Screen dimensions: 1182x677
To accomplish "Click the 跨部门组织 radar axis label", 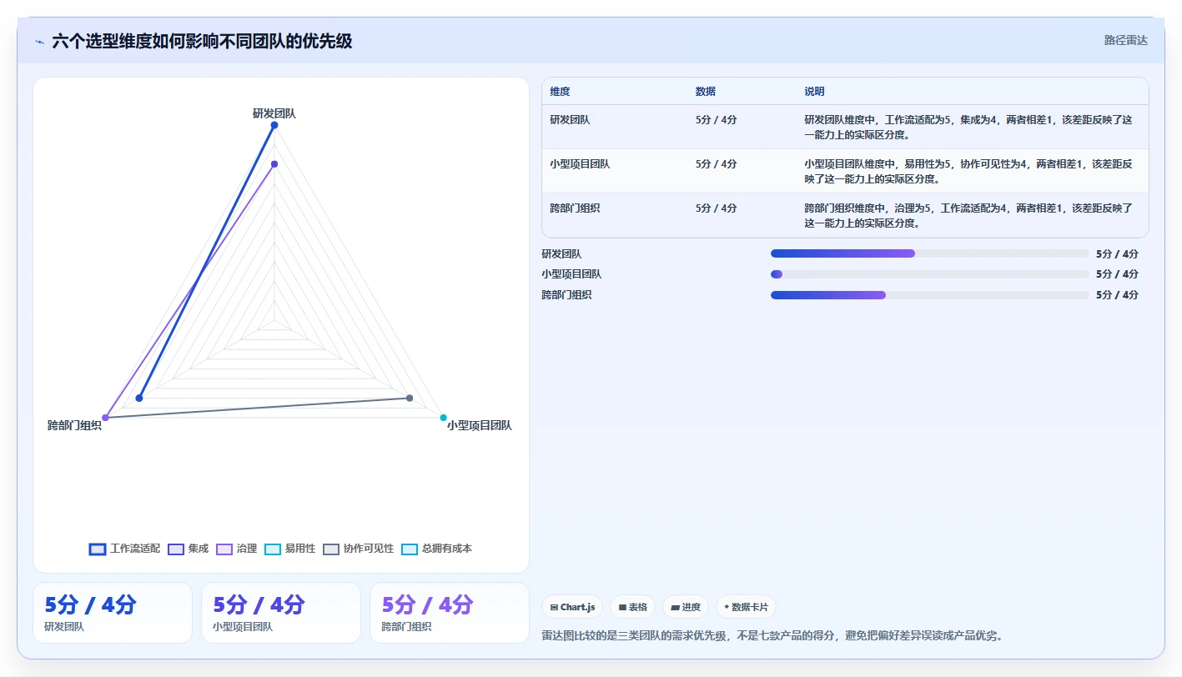I will point(74,426).
